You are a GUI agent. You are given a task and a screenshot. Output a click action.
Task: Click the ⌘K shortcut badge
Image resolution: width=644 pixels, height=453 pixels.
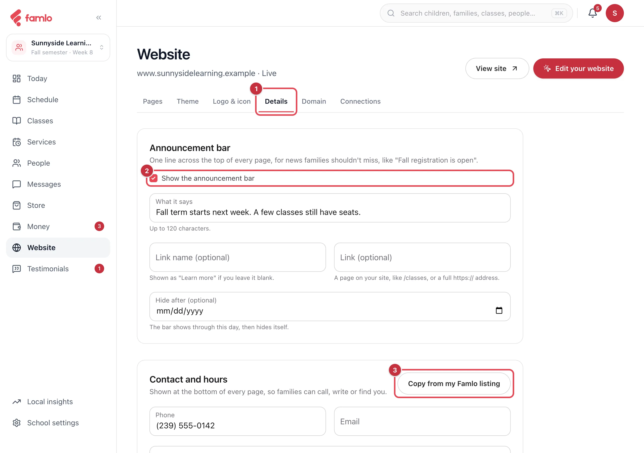click(x=559, y=13)
